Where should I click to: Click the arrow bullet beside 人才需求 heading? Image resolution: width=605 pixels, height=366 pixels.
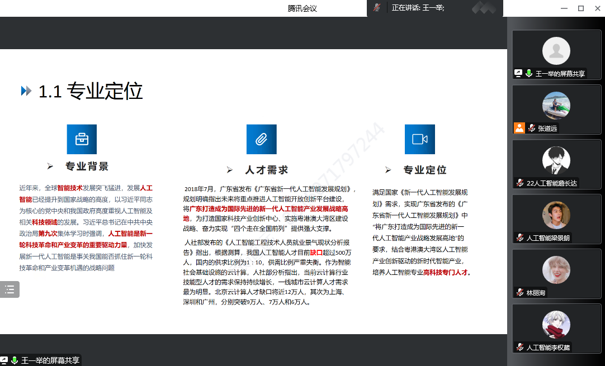229,170
